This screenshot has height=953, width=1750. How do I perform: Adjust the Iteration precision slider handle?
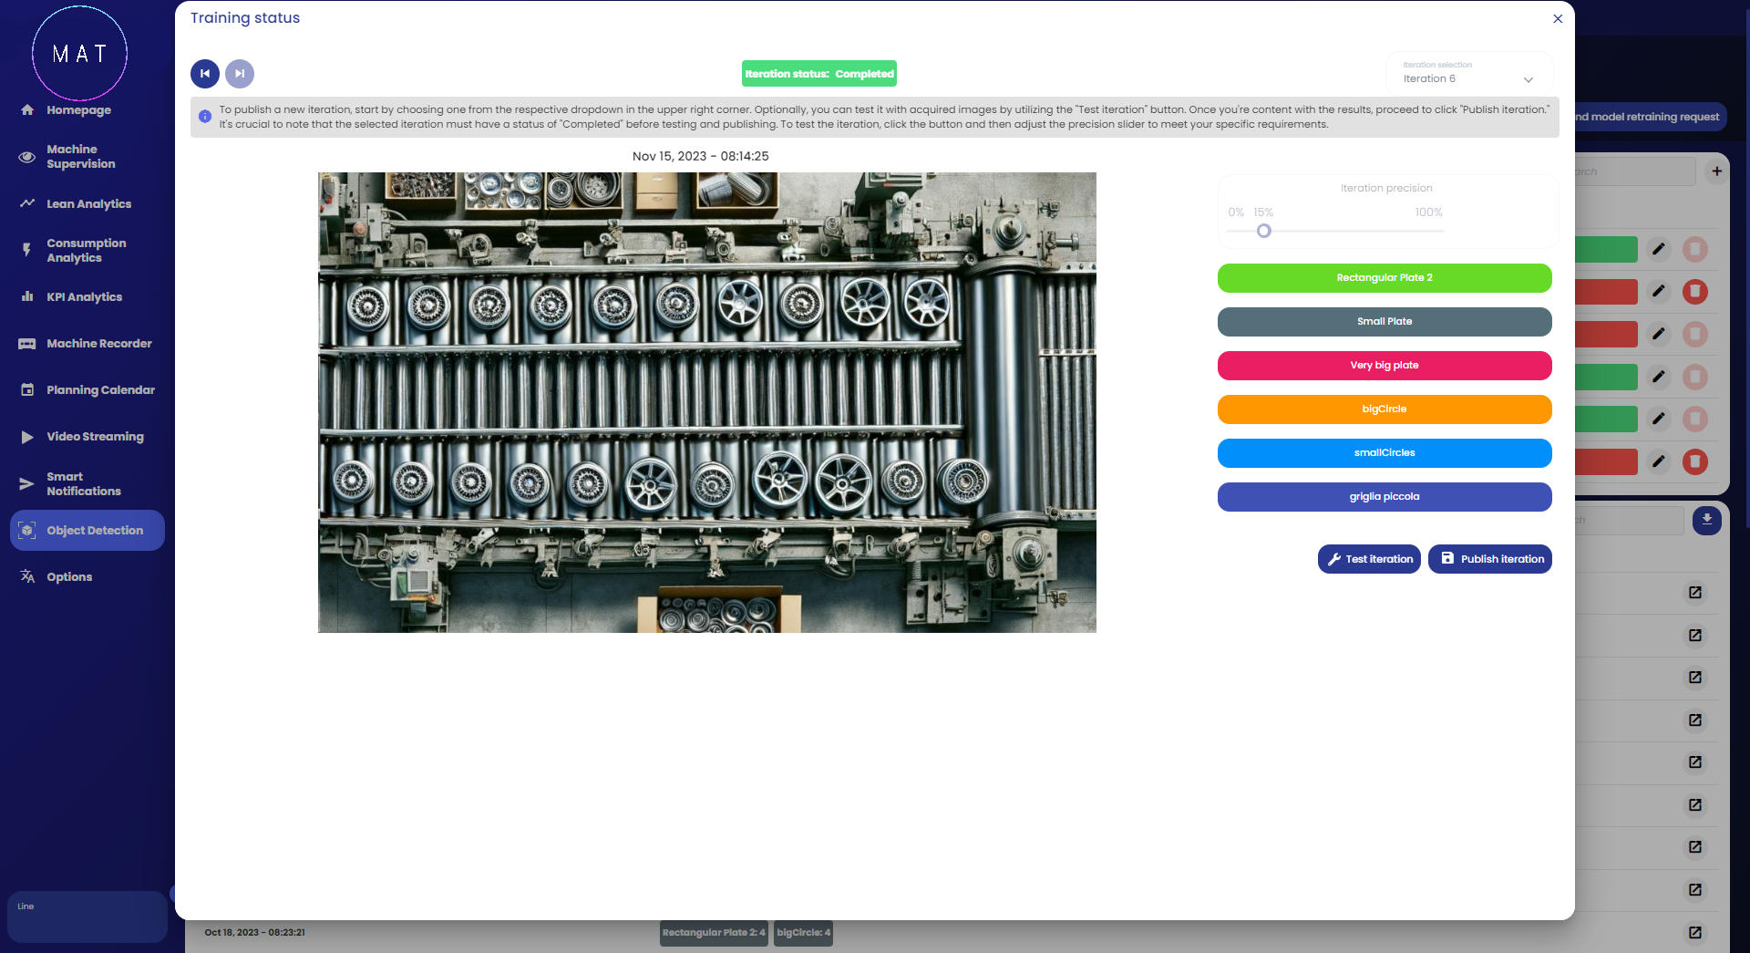pyautogui.click(x=1264, y=231)
